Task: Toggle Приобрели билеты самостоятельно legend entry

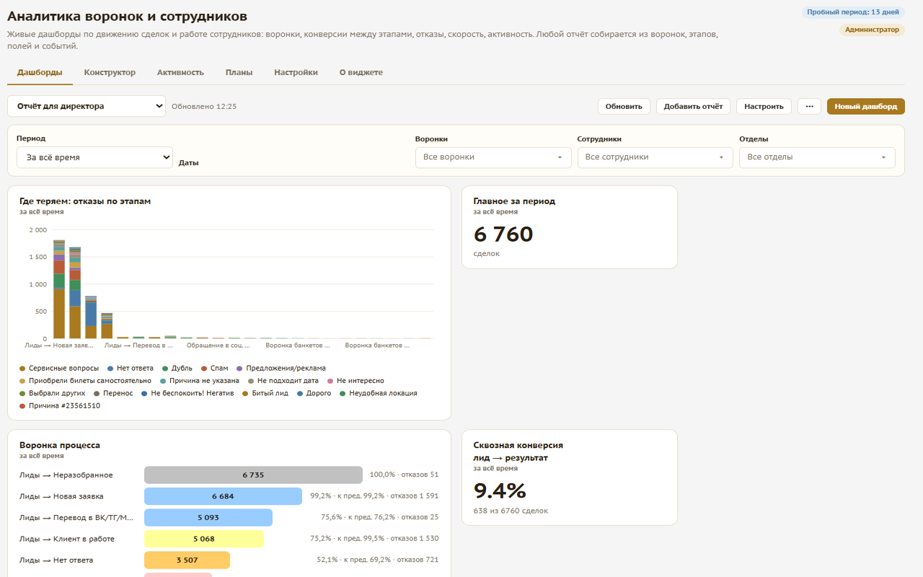Action: tap(86, 381)
